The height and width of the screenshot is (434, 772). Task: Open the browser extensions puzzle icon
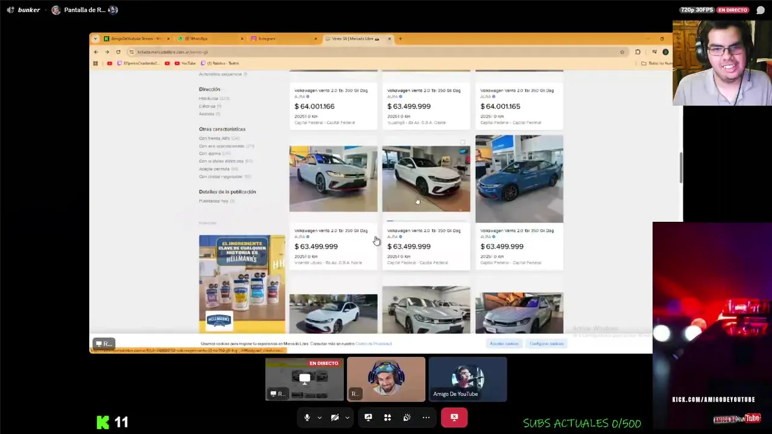638,52
